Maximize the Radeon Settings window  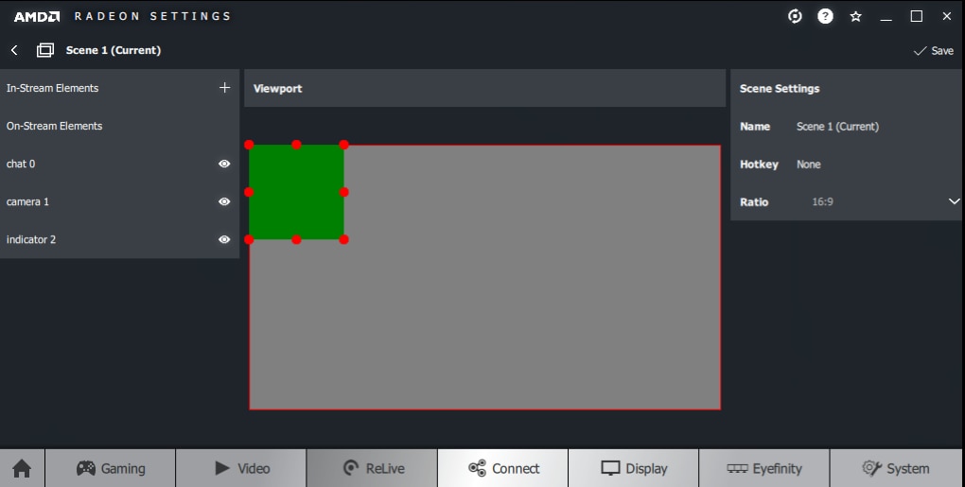[917, 17]
